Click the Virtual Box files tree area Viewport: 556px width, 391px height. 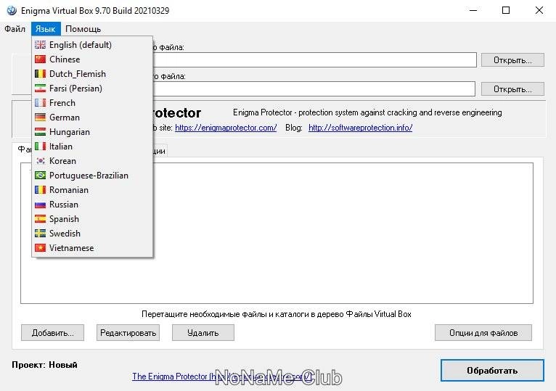[277, 234]
